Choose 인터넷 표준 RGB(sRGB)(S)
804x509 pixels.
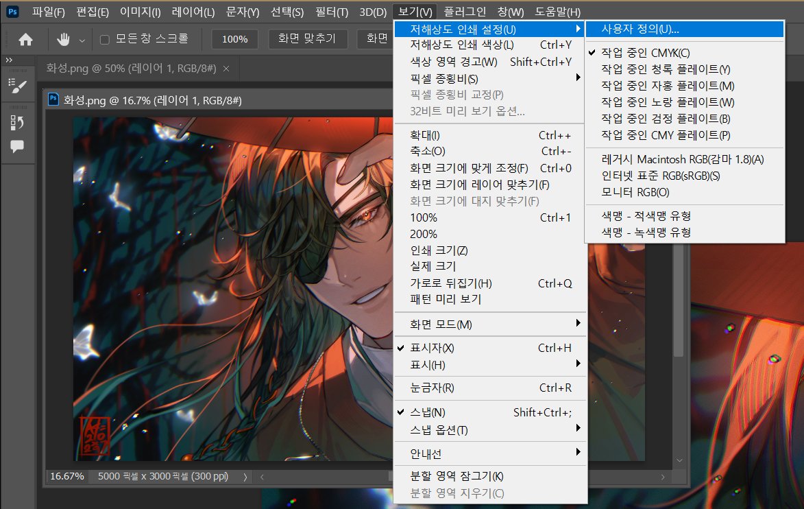(685, 176)
